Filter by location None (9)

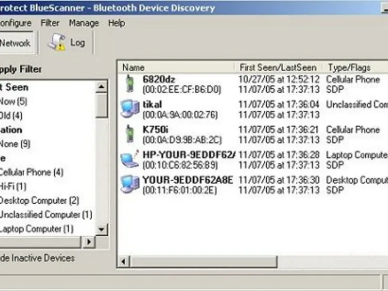(15, 144)
